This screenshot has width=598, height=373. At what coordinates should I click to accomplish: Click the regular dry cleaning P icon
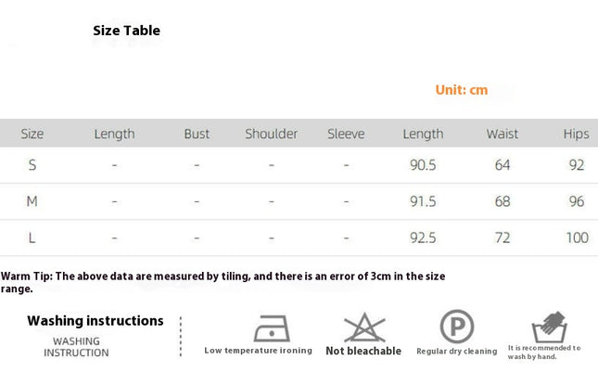point(457,327)
